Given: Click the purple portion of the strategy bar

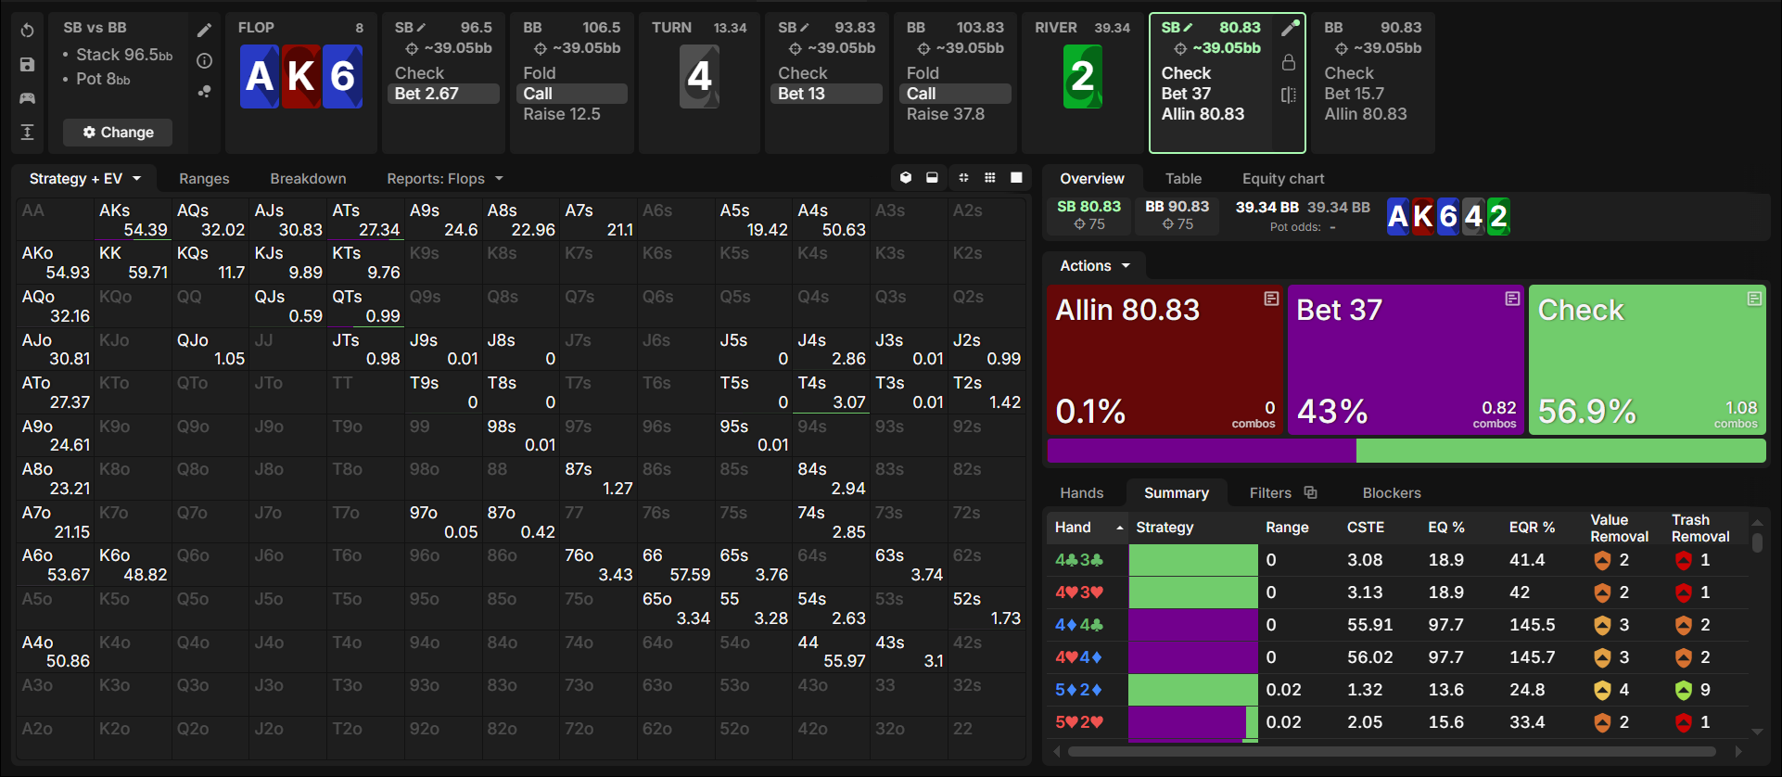Looking at the screenshot, I should coord(1202,451).
